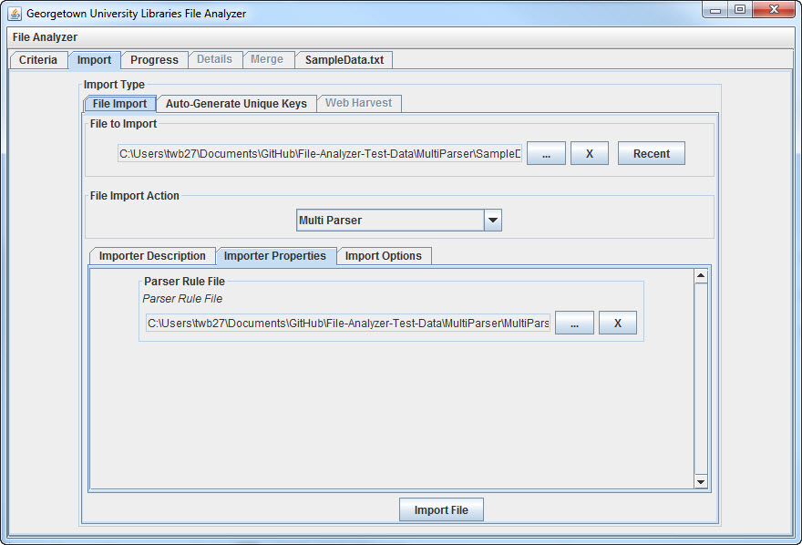Viewport: 802px width, 545px height.
Task: Click the scrollbar down arrow
Action: (701, 481)
